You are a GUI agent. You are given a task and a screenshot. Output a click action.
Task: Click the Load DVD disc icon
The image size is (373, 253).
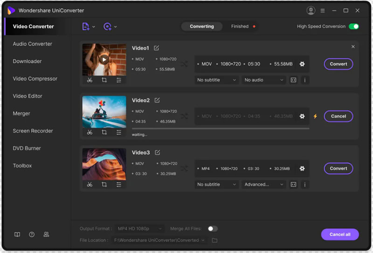[x=107, y=27]
